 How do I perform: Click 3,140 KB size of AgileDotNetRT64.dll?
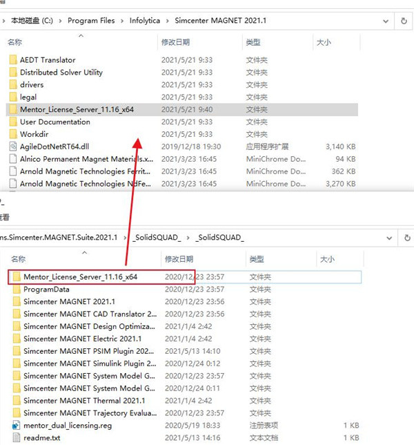click(x=340, y=146)
